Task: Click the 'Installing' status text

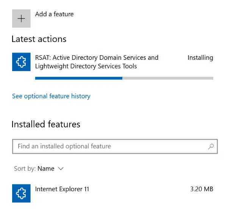Action: (200, 58)
